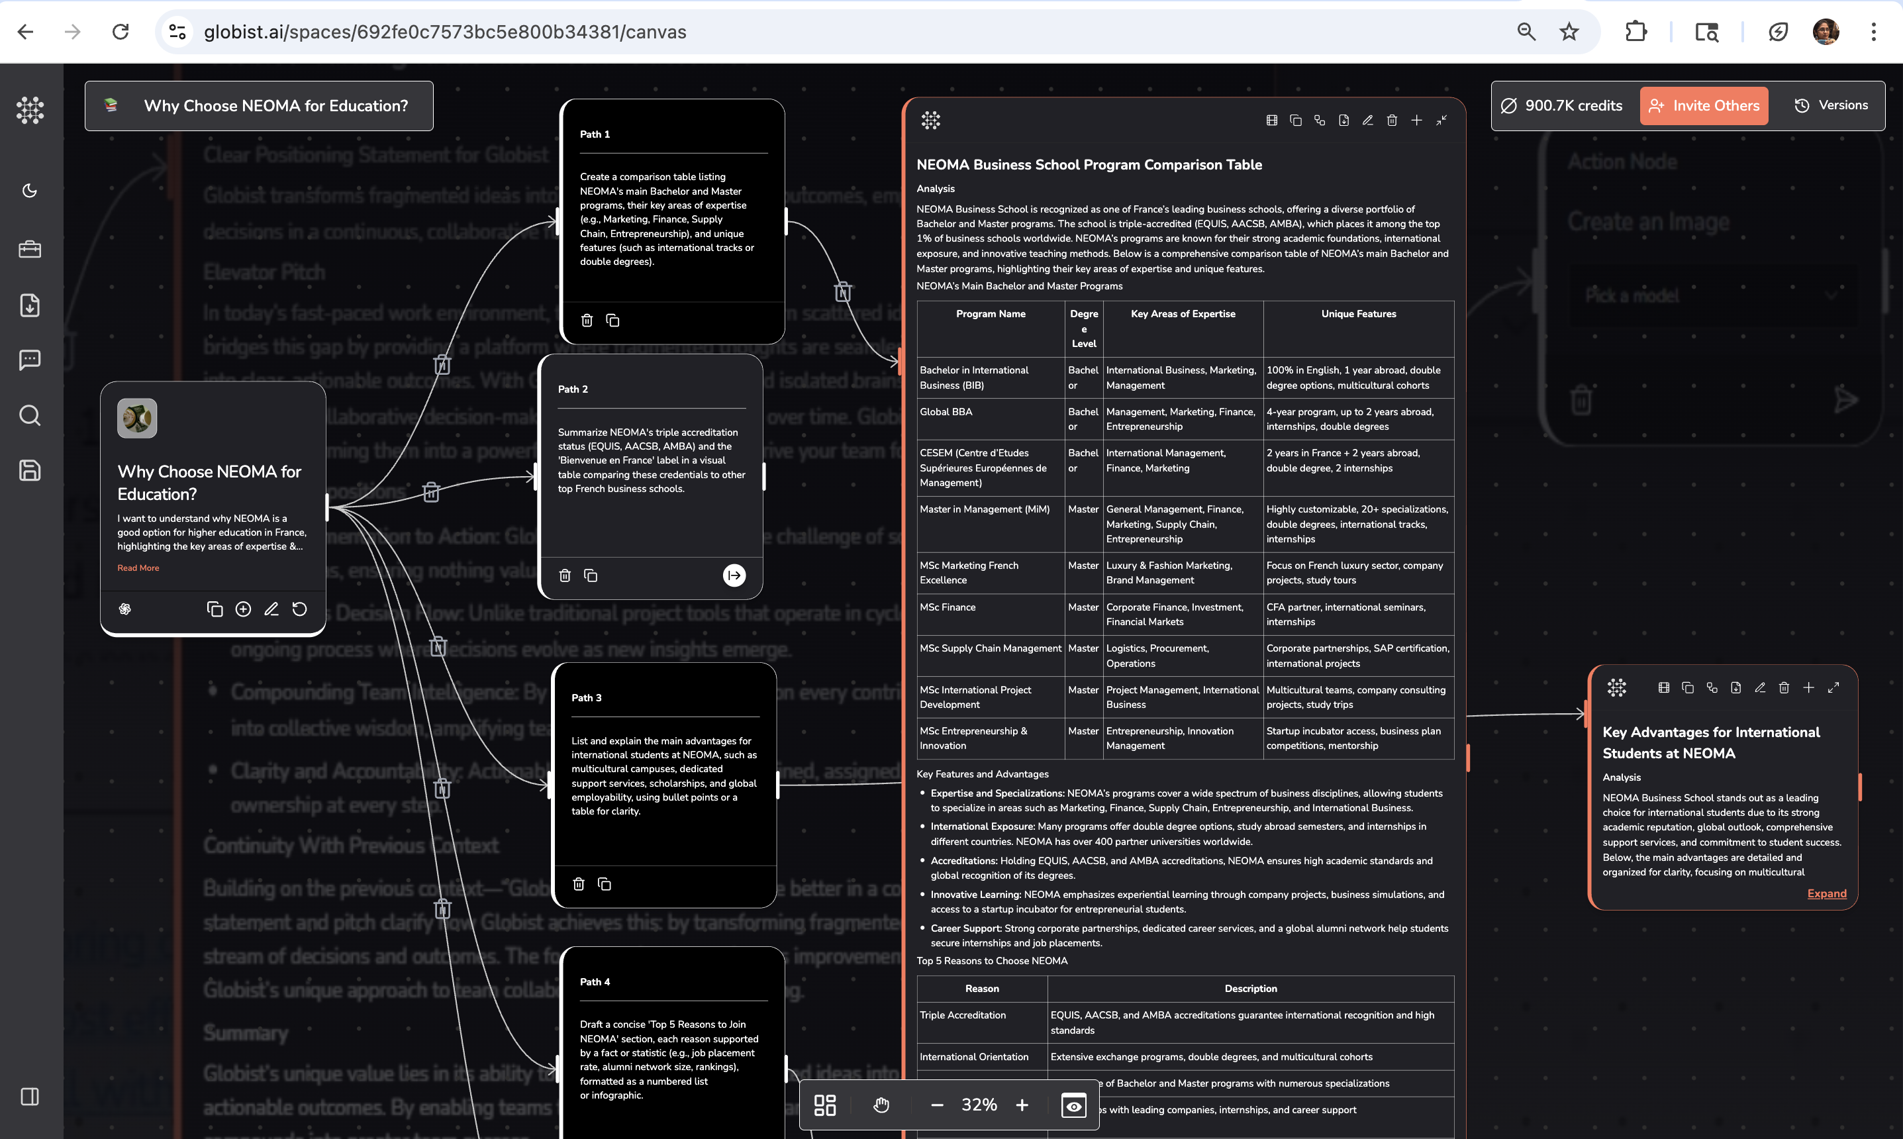Toggle dark mode moon icon in sidebar

tap(29, 190)
